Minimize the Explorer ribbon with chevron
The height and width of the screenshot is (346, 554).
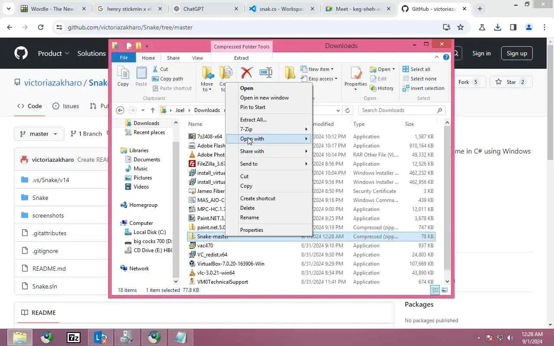point(437,57)
